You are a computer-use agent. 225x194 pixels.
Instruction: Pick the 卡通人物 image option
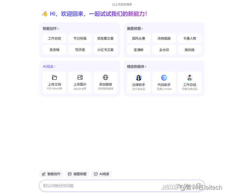(189, 38)
